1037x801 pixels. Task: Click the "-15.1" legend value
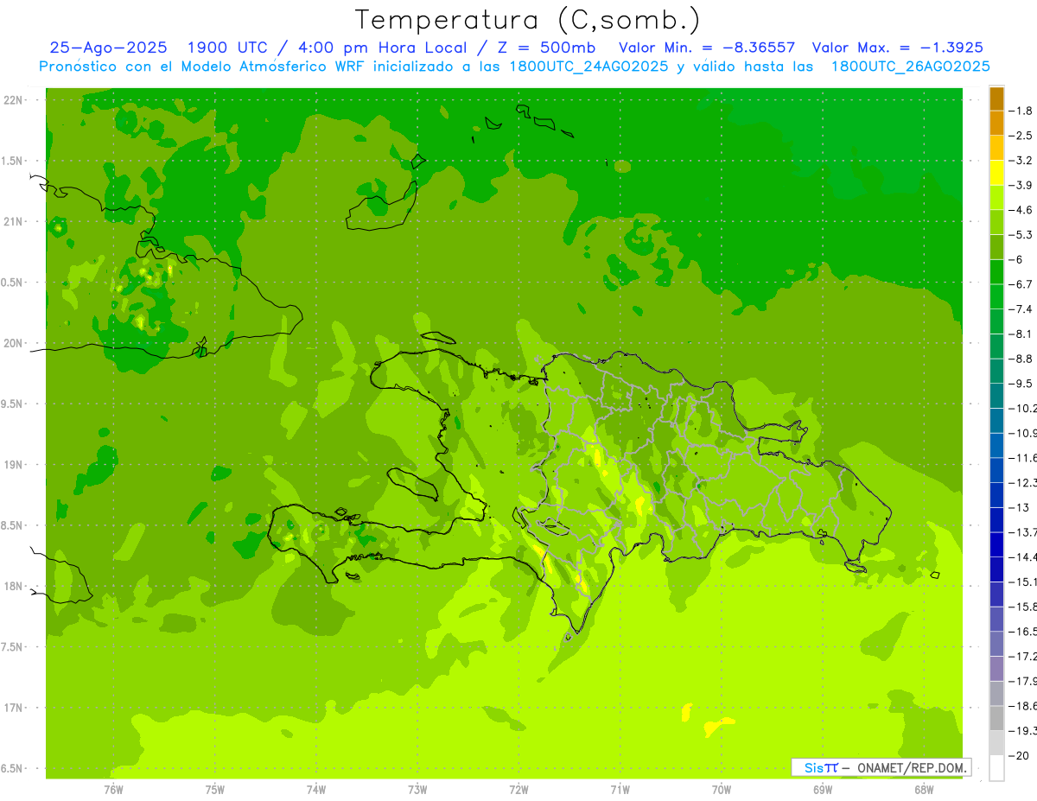[x=1022, y=582]
